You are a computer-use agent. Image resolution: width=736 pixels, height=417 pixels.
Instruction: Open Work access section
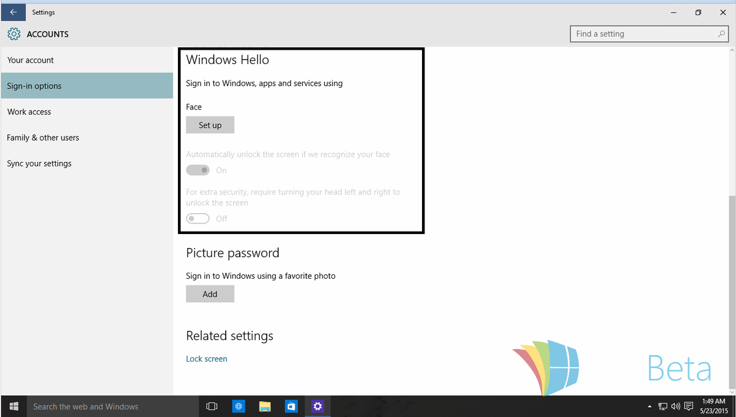point(29,112)
